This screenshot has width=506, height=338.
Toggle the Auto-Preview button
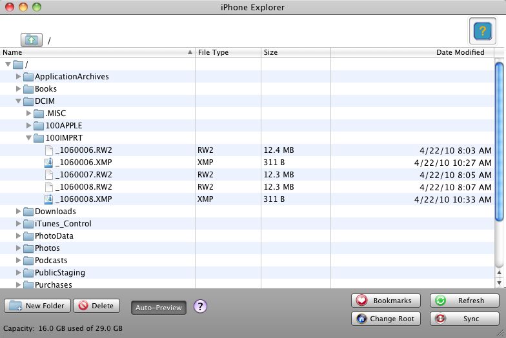[x=159, y=308]
